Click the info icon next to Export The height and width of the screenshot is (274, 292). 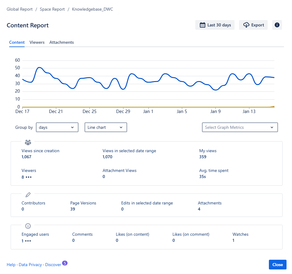(277, 25)
